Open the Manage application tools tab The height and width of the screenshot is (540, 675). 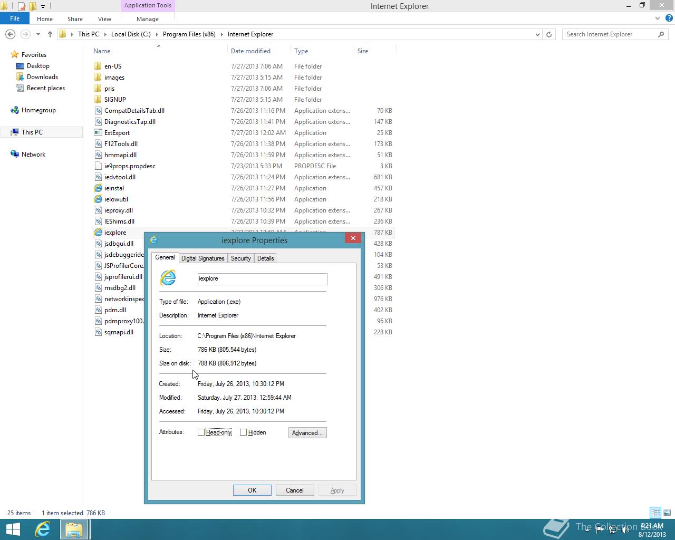(148, 19)
